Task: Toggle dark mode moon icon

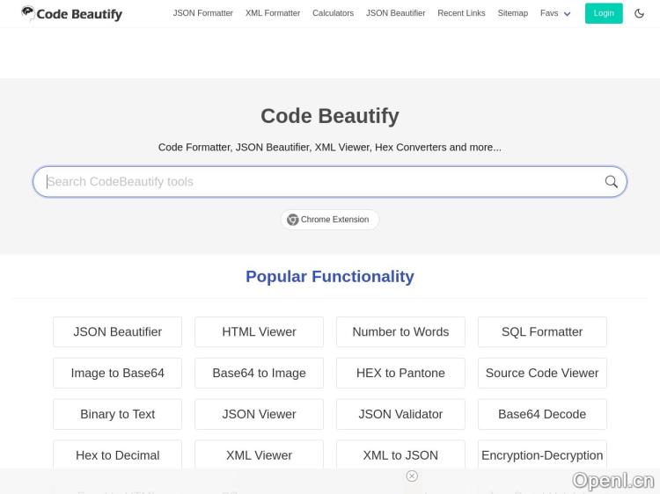Action: [x=640, y=13]
